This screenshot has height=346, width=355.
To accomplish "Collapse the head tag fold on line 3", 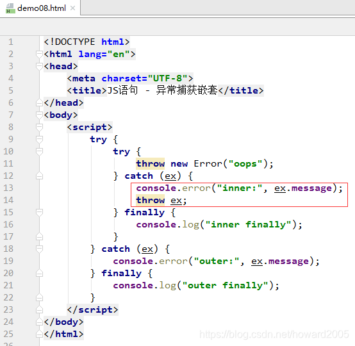I will pyautogui.click(x=39, y=67).
